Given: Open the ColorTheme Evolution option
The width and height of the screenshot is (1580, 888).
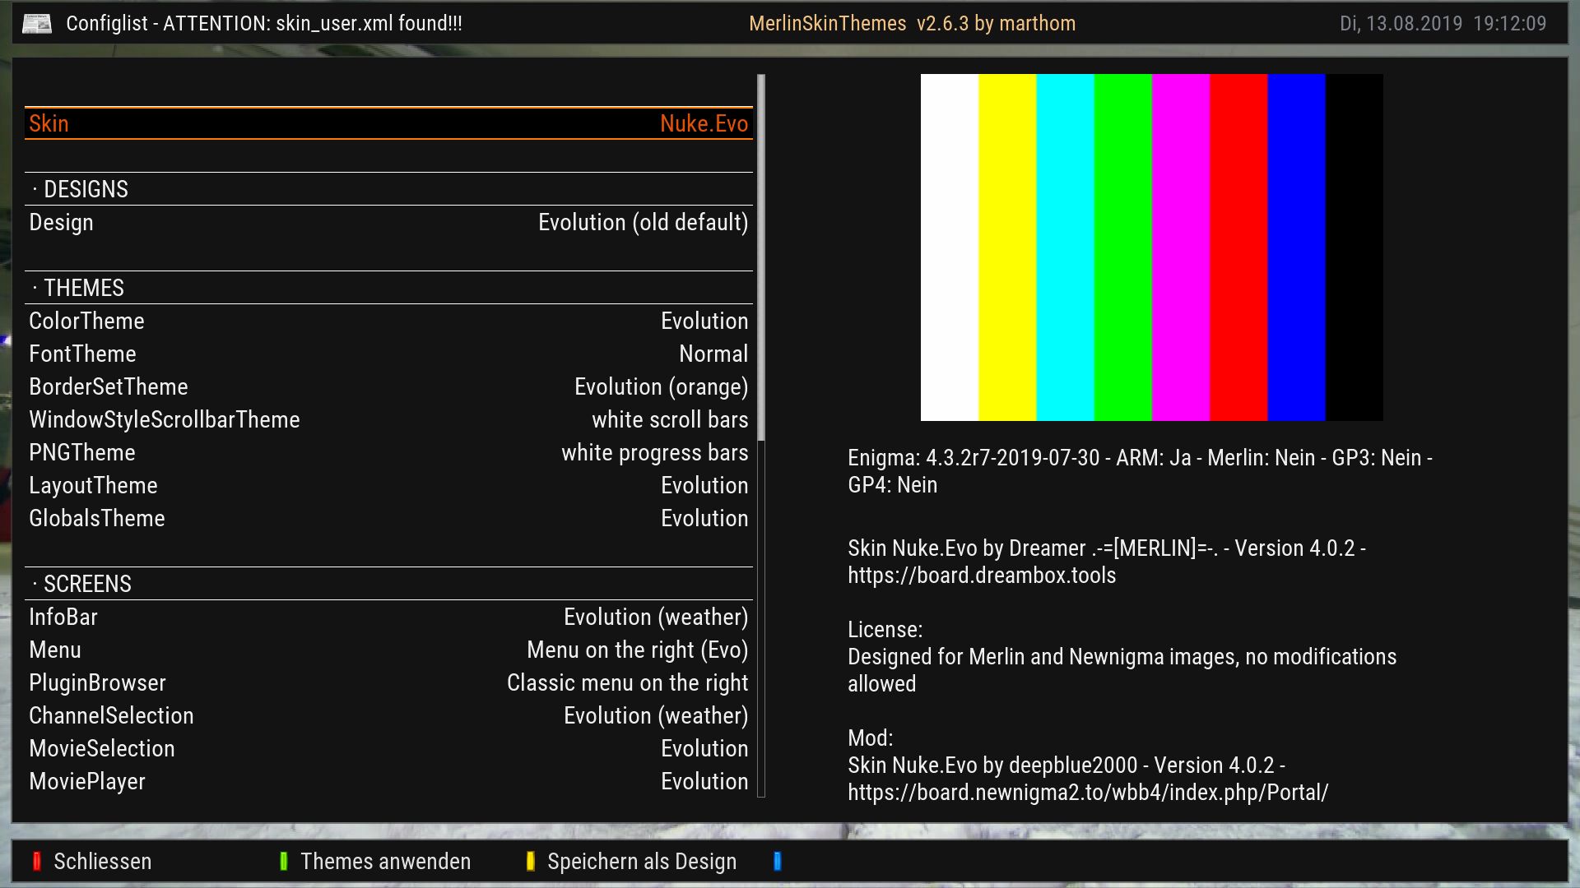Looking at the screenshot, I should click(388, 321).
